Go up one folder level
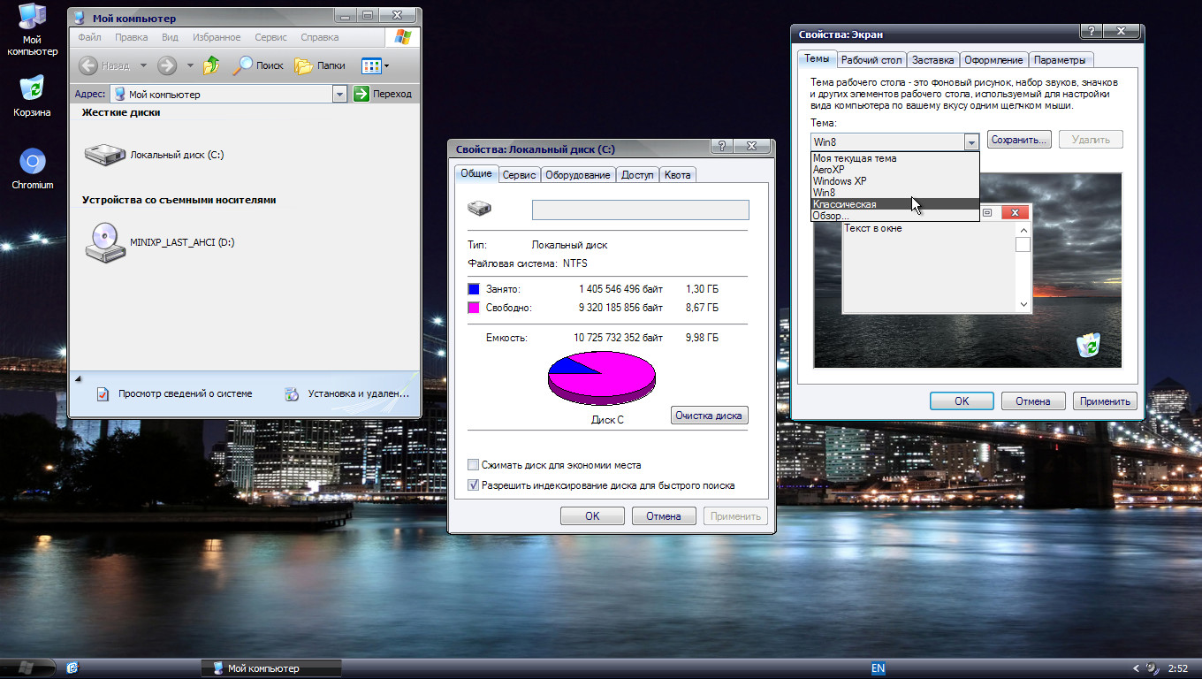This screenshot has width=1202, height=679. click(211, 65)
